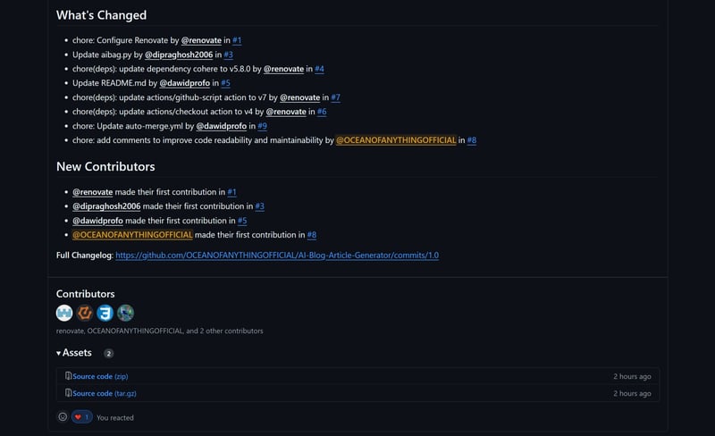Open pull request #8 in What's Changed
This screenshot has width=715, height=436.
[x=471, y=140]
